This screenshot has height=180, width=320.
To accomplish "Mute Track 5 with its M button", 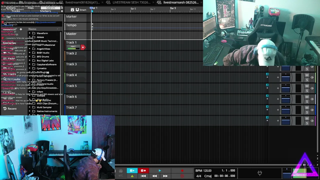I will pyautogui.click(x=307, y=86).
